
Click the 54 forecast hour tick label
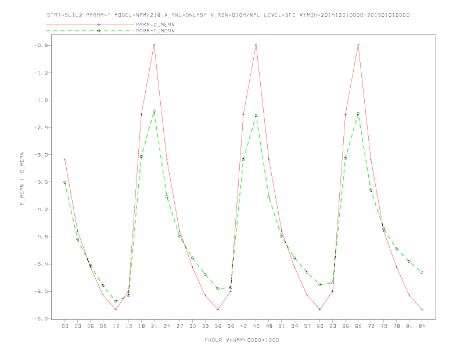(x=294, y=326)
